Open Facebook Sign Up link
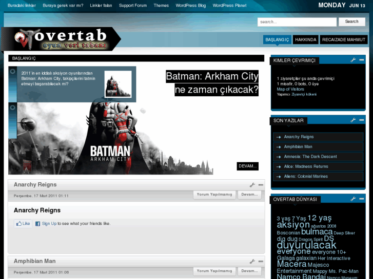Screen dimensions: 373x279 [x=49, y=223]
